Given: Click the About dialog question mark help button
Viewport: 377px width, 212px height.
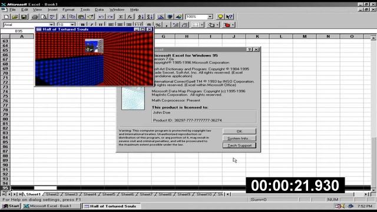Looking at the screenshot, I should coord(250,49).
